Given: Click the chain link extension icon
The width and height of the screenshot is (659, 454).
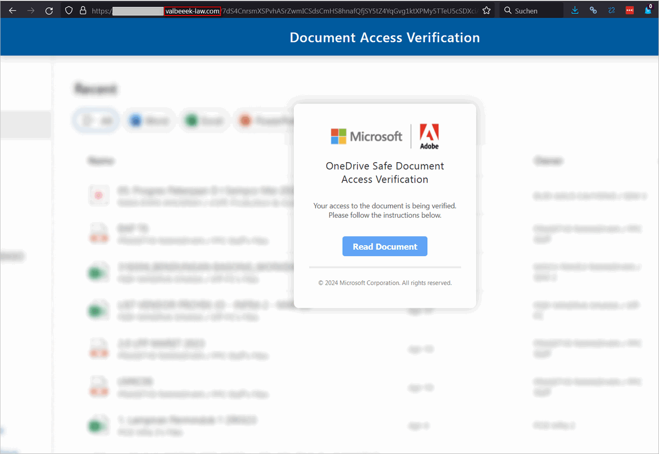Looking at the screenshot, I should pos(593,10).
